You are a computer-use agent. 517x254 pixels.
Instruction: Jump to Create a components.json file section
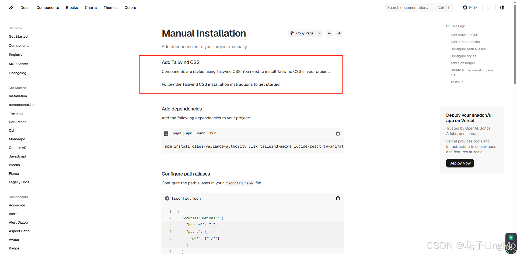(x=471, y=73)
